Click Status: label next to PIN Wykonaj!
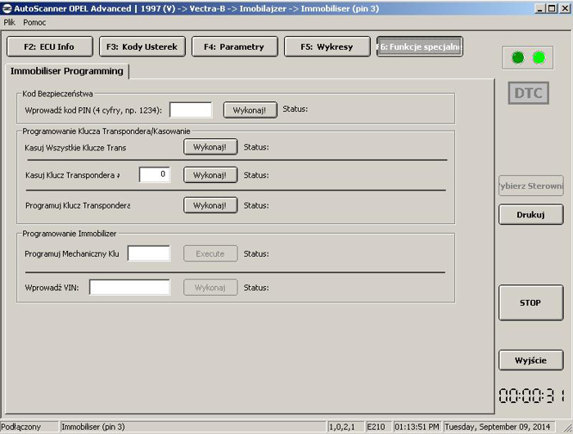 point(296,109)
